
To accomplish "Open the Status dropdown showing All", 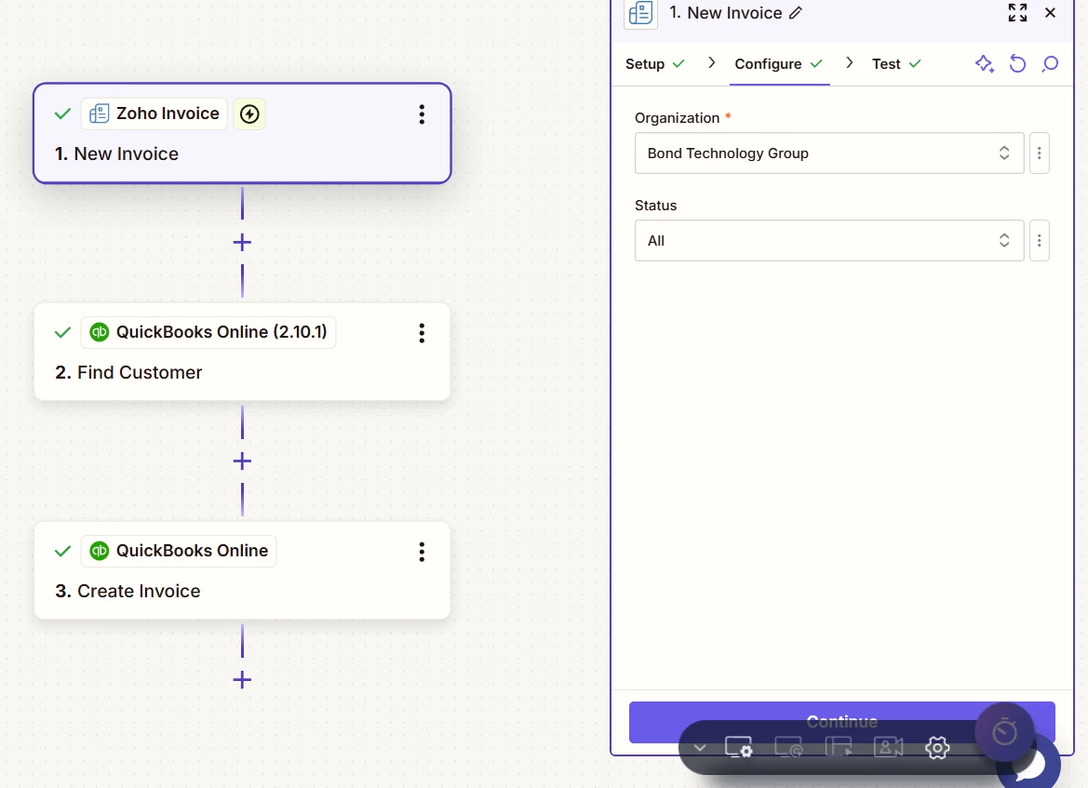I will coord(829,241).
